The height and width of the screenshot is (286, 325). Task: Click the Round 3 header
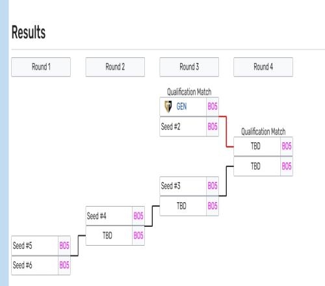click(x=189, y=67)
